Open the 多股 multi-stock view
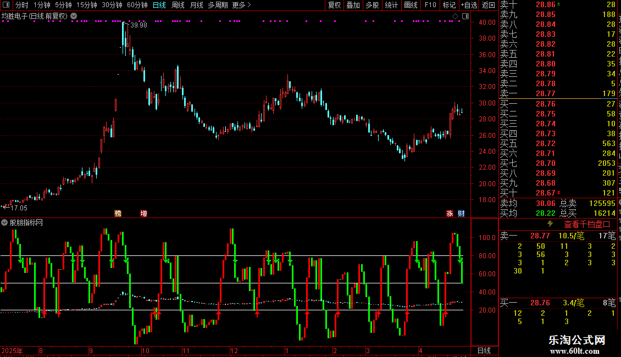 tap(372, 5)
